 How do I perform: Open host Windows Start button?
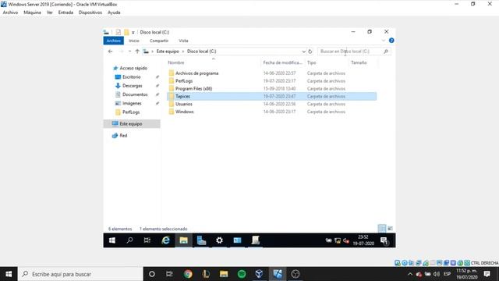(x=9, y=274)
